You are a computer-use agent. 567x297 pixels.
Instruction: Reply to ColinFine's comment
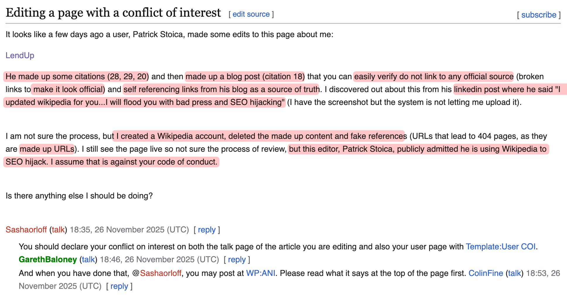[x=119, y=286]
